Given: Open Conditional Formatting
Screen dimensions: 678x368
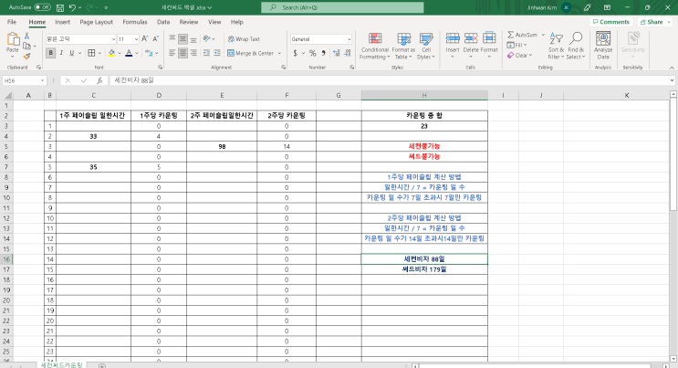Looking at the screenshot, I should [375, 46].
